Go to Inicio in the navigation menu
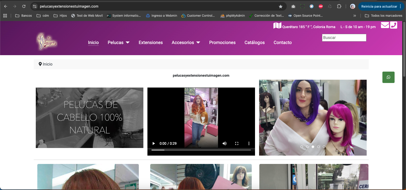The height and width of the screenshot is (190, 406). click(x=93, y=43)
